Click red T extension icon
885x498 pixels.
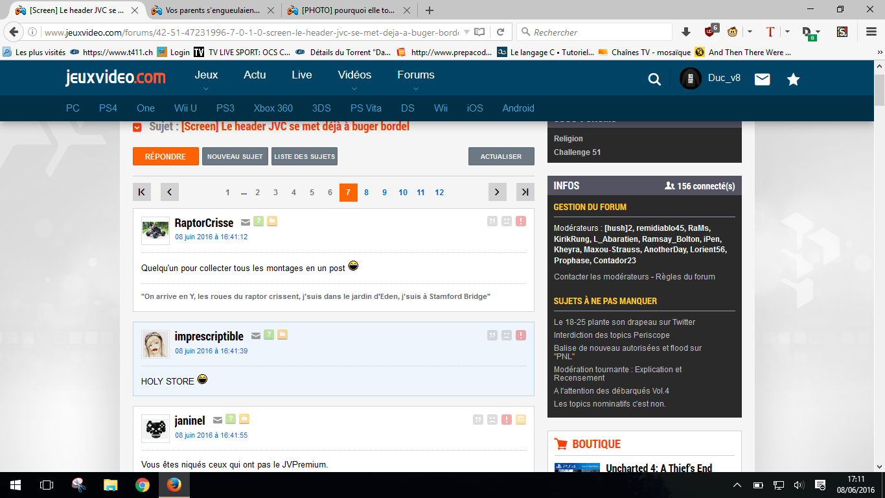(x=770, y=32)
